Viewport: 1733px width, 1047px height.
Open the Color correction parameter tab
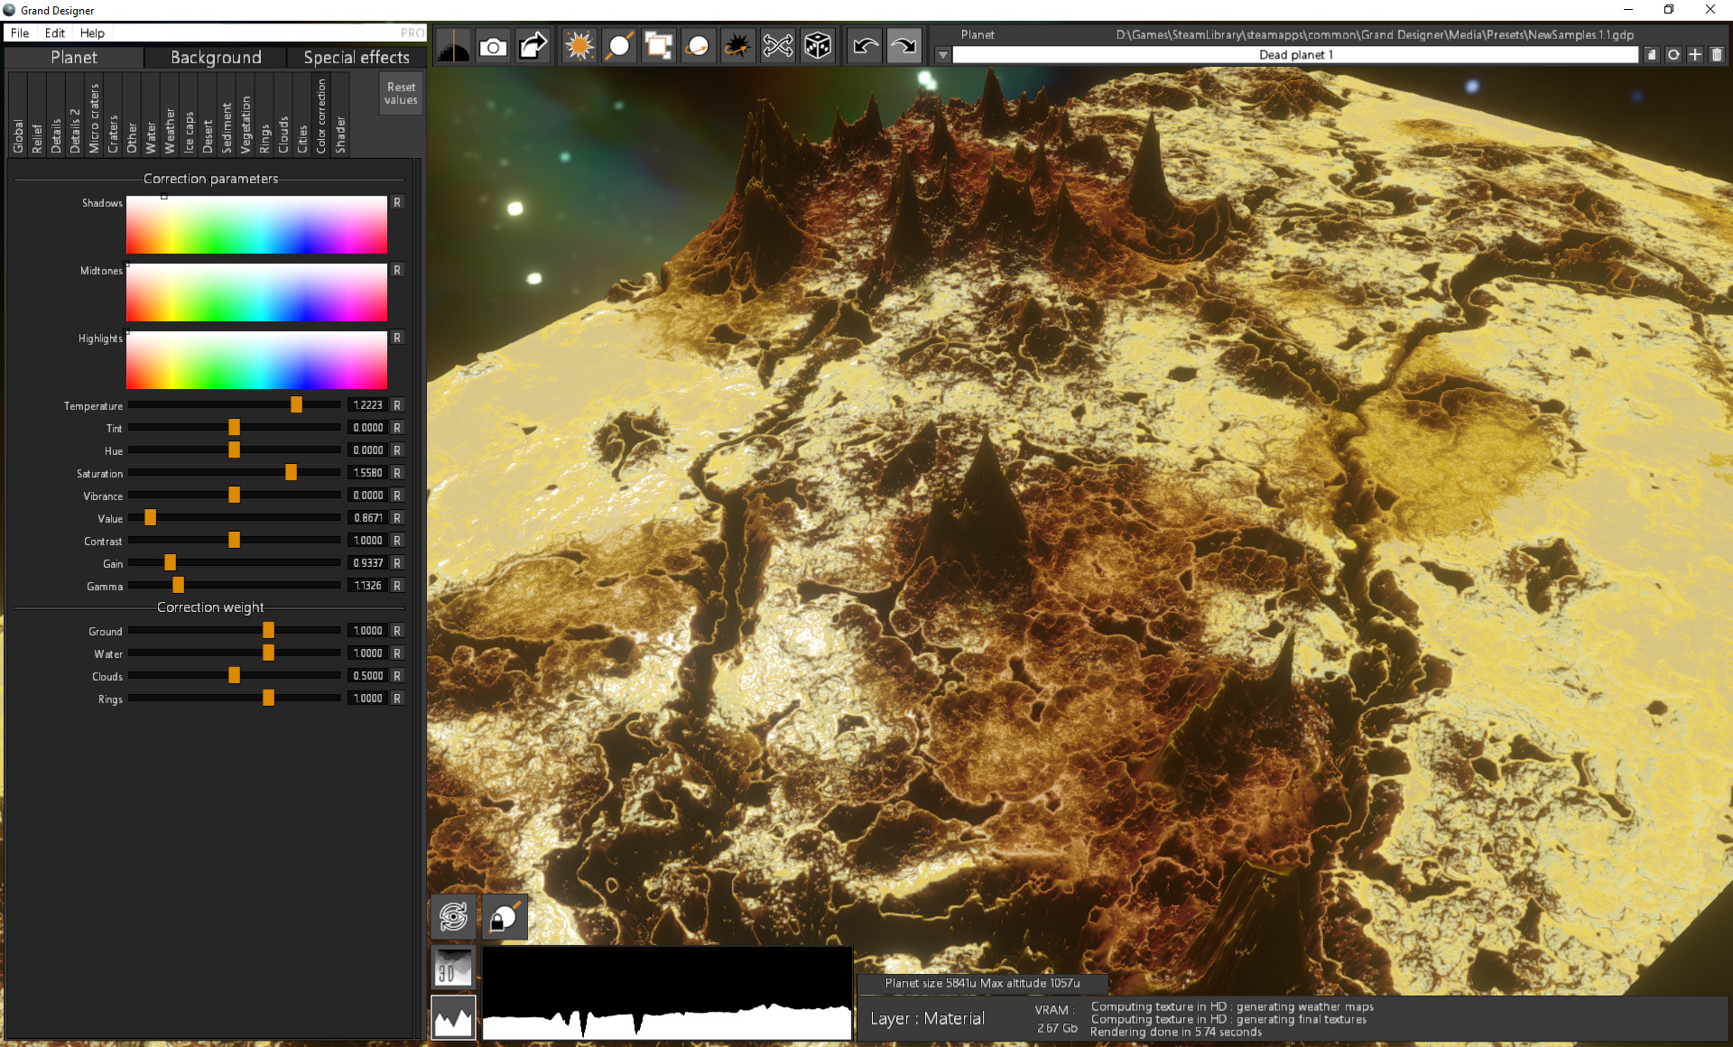pos(322,115)
